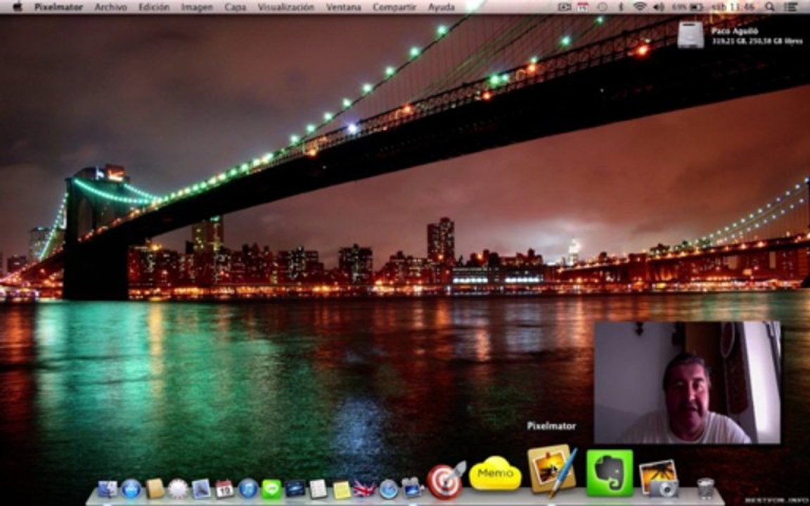810x506 pixels.
Task: Open the blue framed picture app in Dock
Action: 202,488
